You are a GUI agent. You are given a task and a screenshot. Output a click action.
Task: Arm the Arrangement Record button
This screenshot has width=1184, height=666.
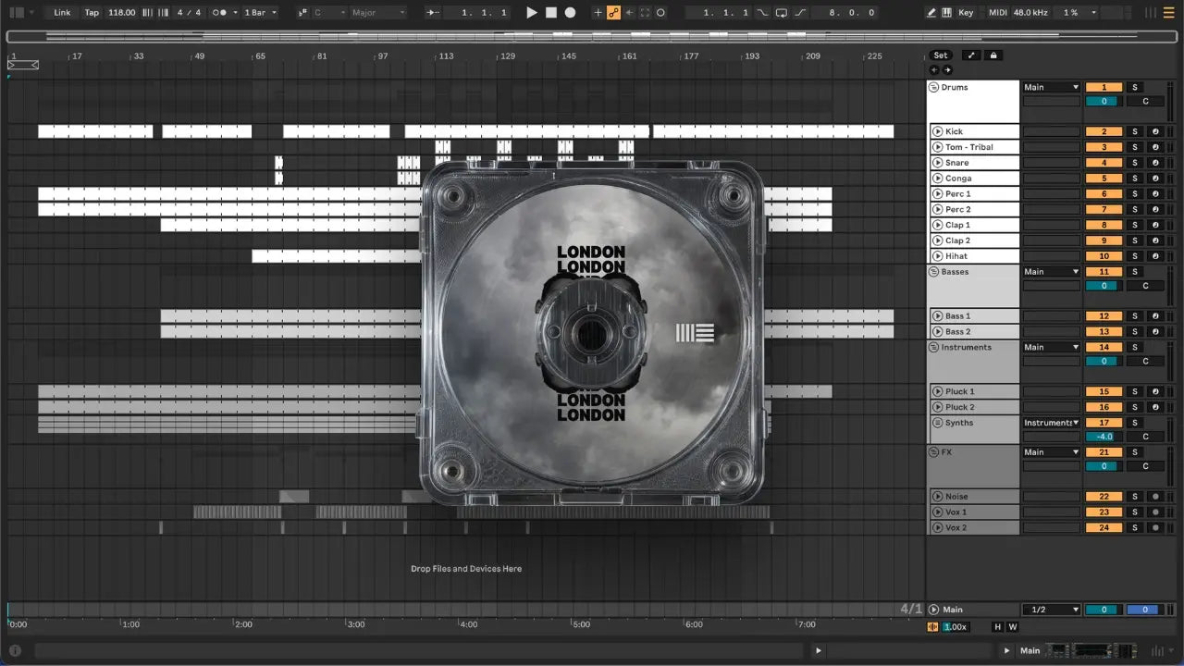coord(570,13)
